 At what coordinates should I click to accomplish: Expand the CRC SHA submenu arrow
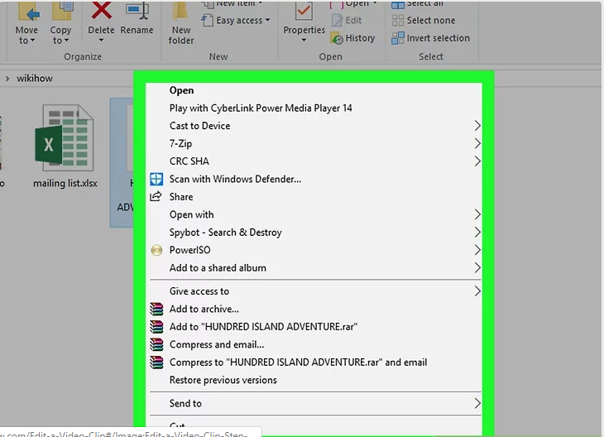click(x=477, y=161)
